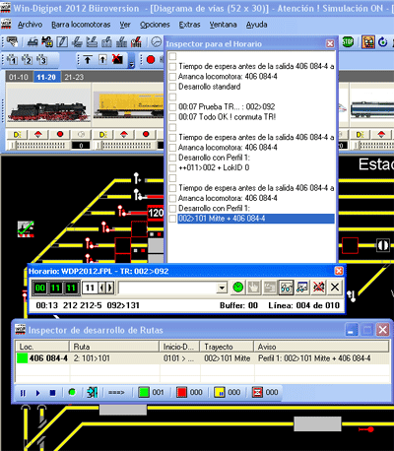
Task: Click the play arrow in Rutas inspector
Action: click(x=37, y=393)
